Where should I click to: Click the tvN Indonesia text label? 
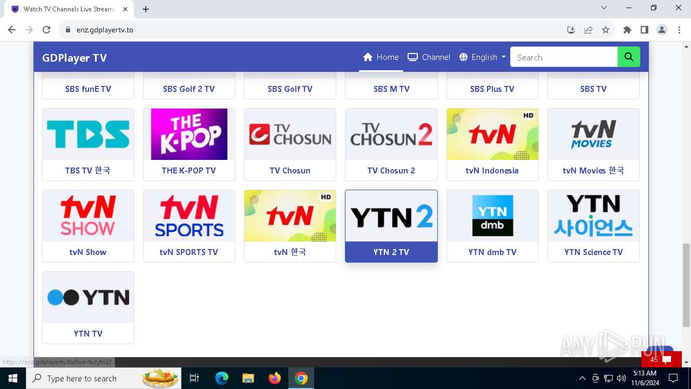492,171
